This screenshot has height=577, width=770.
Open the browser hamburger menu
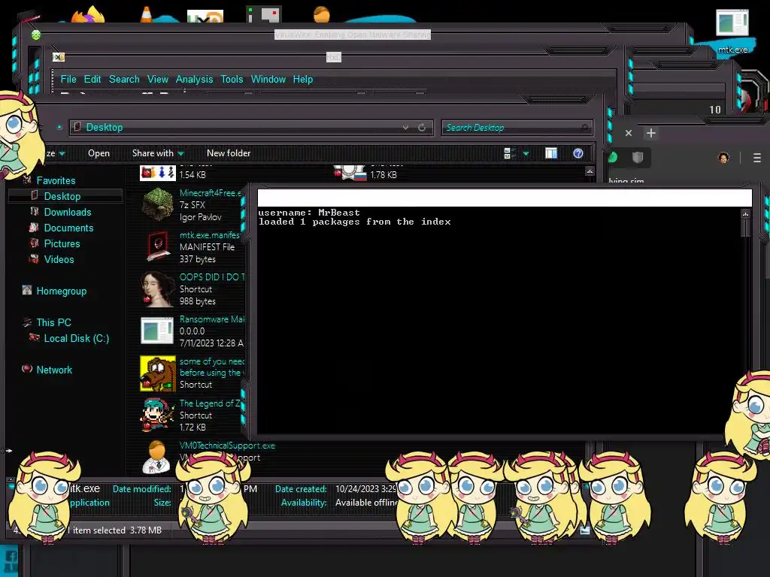coord(756,158)
